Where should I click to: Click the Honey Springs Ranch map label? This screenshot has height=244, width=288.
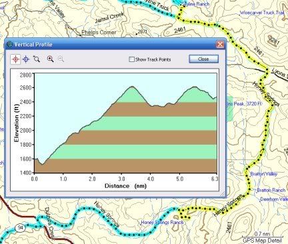tap(162, 222)
